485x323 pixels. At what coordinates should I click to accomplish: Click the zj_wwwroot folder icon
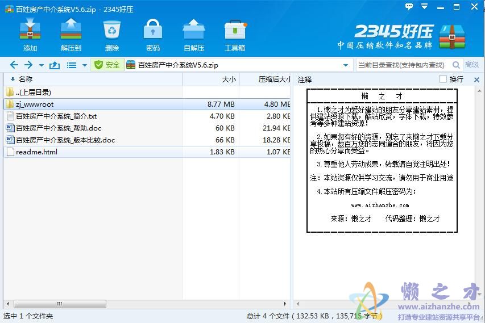10,104
